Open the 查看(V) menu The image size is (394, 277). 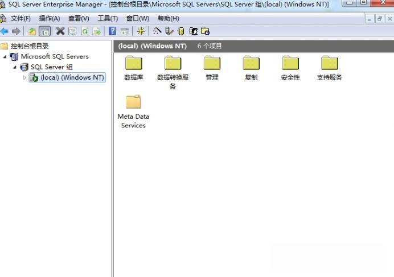[79, 19]
